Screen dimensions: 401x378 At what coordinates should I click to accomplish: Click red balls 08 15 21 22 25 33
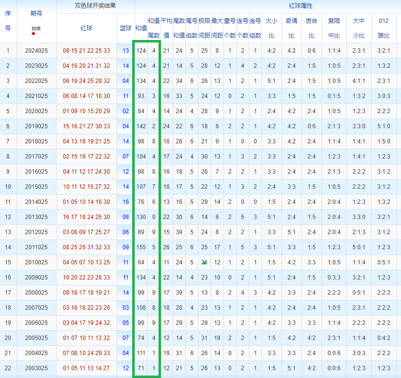tap(86, 51)
